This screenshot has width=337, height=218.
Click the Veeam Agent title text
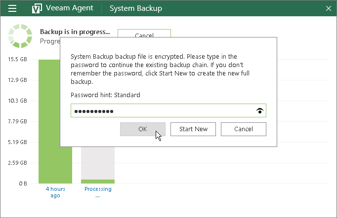70,8
